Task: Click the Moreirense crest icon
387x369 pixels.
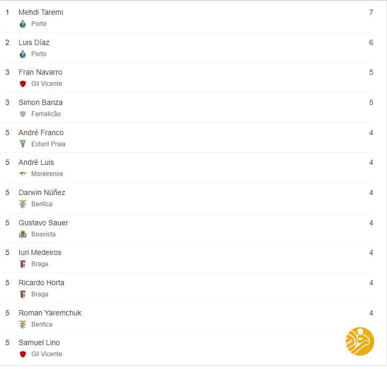Action: tap(22, 174)
